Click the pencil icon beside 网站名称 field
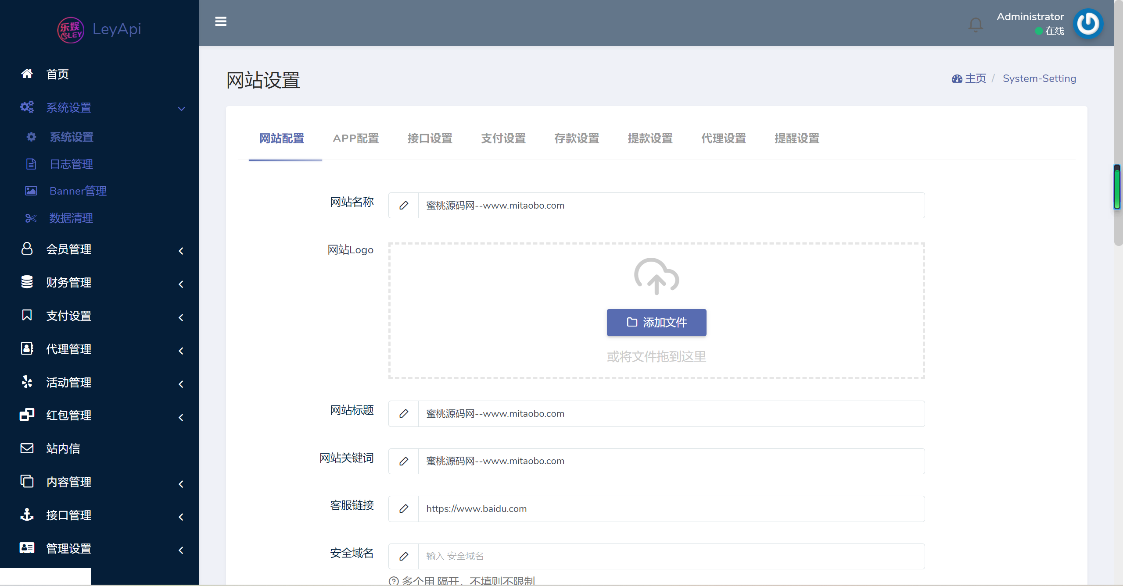This screenshot has height=586, width=1123. pyautogui.click(x=404, y=205)
